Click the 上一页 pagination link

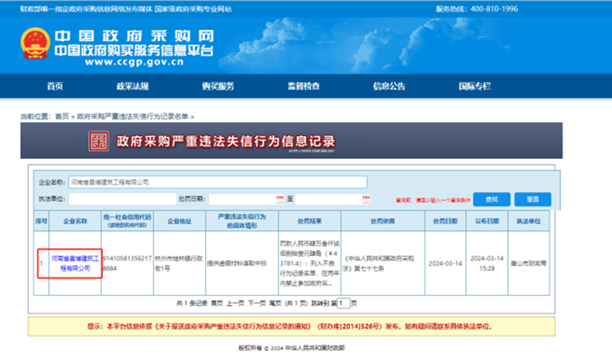coord(236,303)
